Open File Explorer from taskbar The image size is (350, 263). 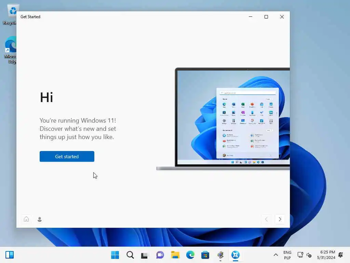tap(175, 255)
